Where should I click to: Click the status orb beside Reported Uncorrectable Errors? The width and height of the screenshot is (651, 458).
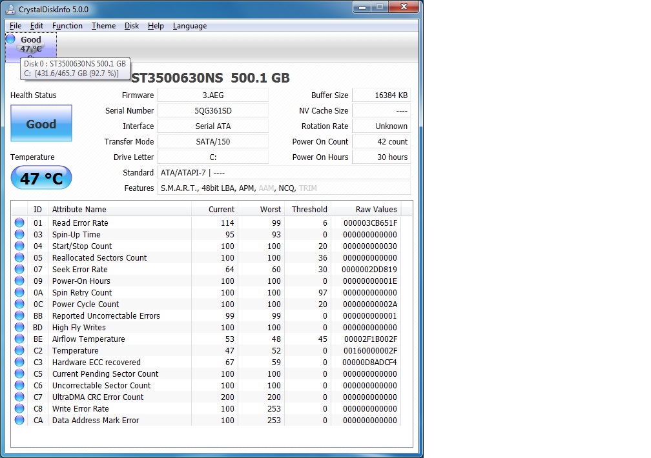tap(19, 315)
